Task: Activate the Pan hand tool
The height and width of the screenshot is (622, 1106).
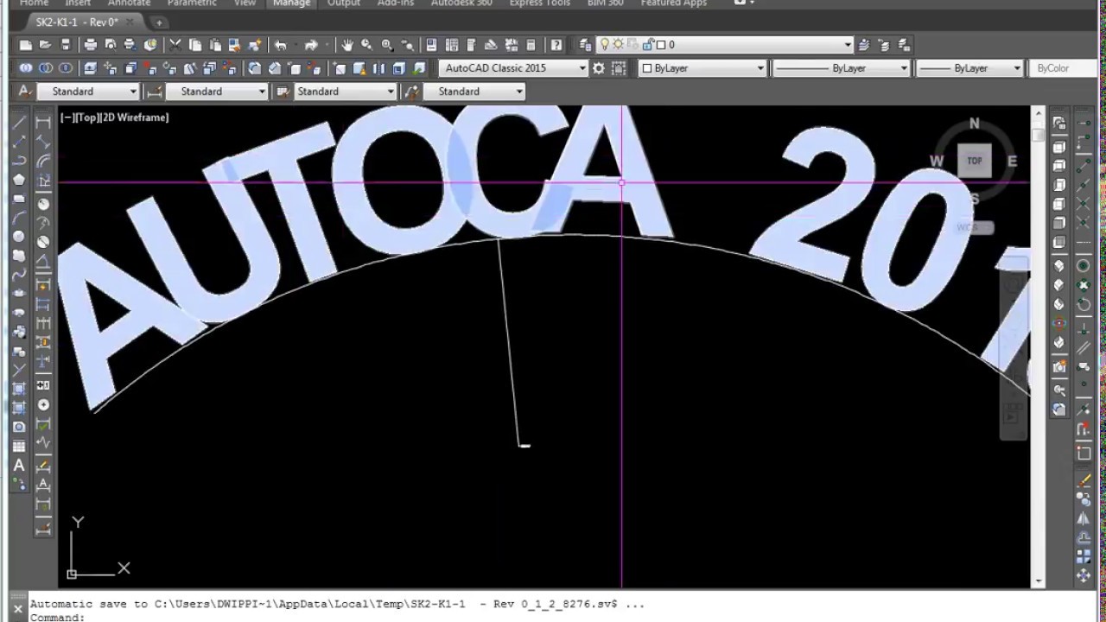Action: pyautogui.click(x=347, y=45)
